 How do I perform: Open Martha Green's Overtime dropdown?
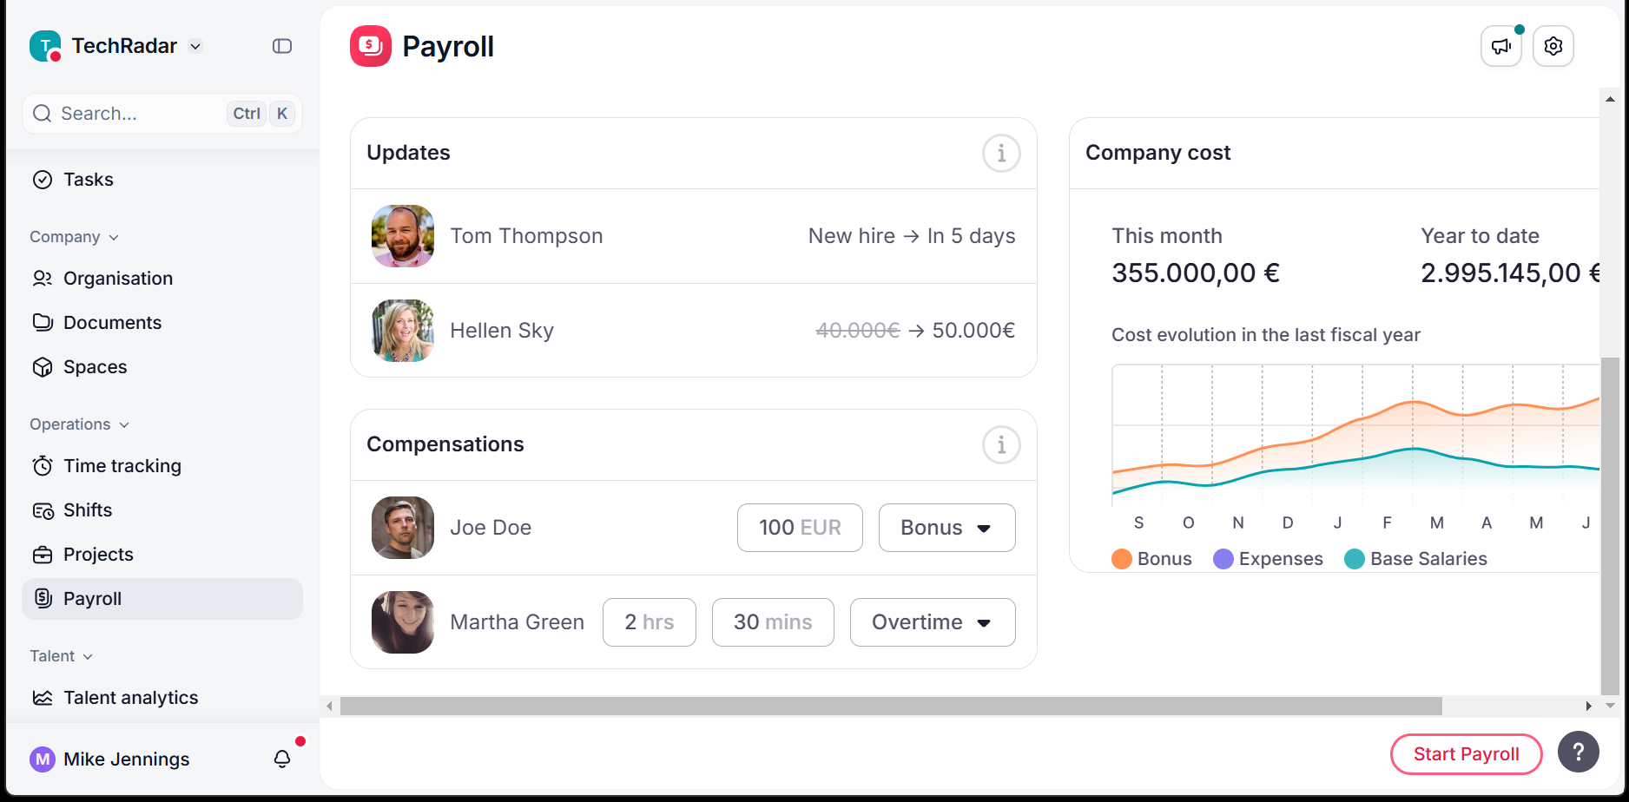(932, 622)
